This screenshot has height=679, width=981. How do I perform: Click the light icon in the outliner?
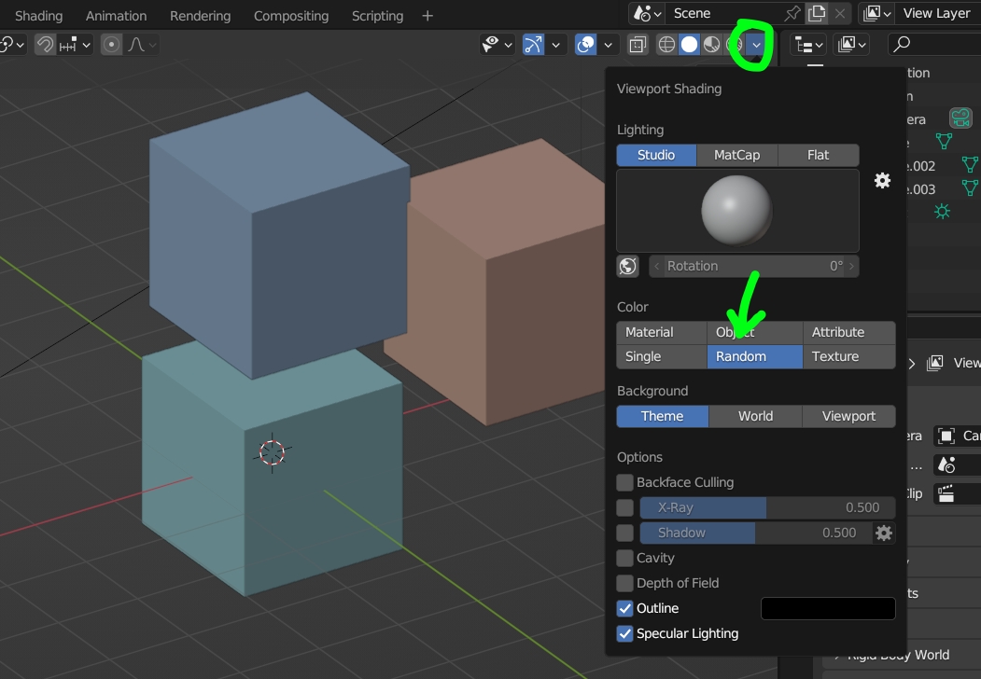942,212
